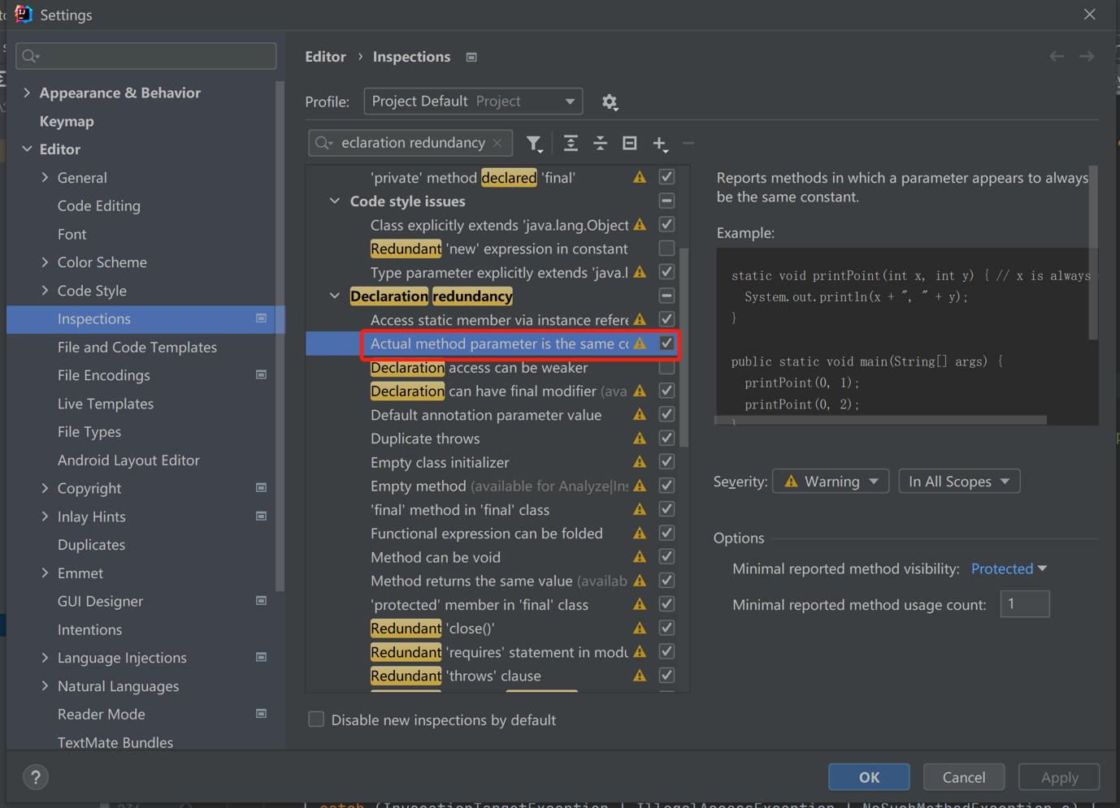Open the Color Scheme section
This screenshot has height=808, width=1120.
click(x=102, y=261)
